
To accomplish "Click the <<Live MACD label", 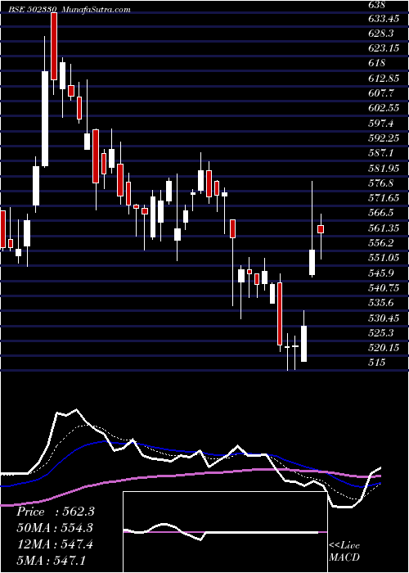I will click(344, 552).
